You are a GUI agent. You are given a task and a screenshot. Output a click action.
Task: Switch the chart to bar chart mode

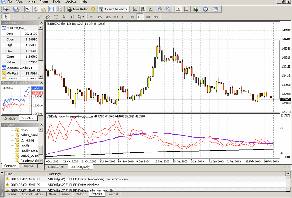pos(134,9)
